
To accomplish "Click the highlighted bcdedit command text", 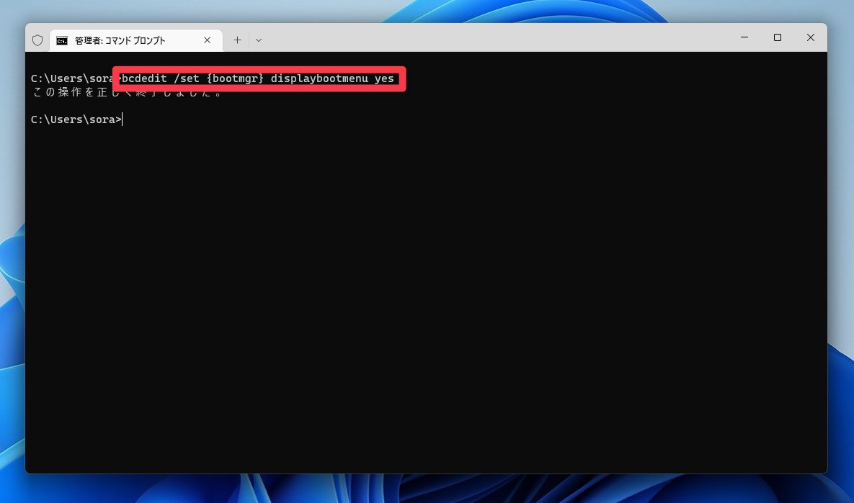I will click(x=258, y=78).
